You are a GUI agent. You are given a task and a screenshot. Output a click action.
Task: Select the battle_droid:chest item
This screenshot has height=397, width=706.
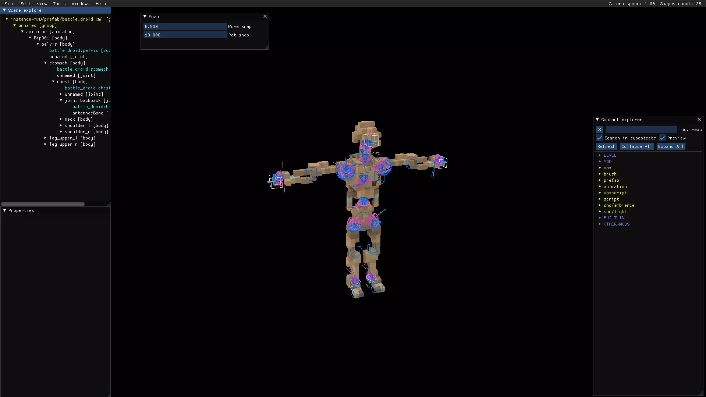tap(87, 88)
